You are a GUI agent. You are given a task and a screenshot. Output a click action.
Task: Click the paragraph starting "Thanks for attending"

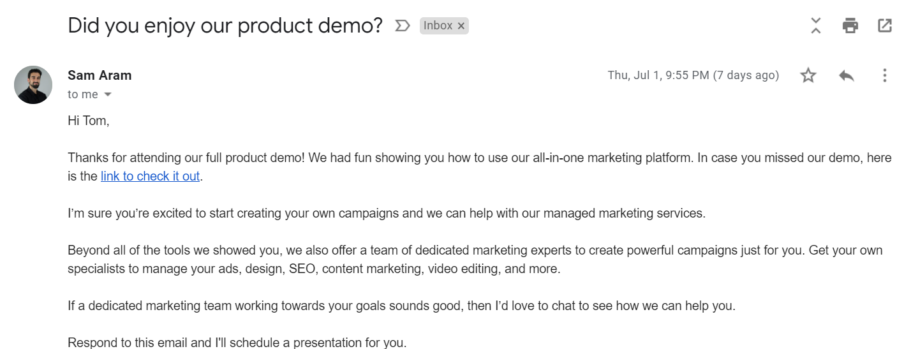479,167
